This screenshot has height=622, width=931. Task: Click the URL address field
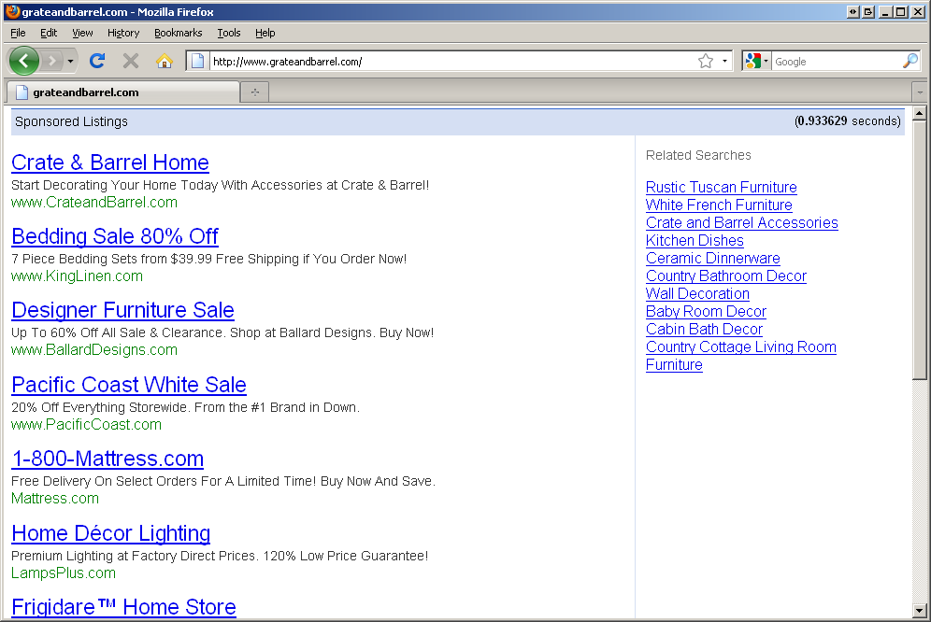(x=451, y=61)
